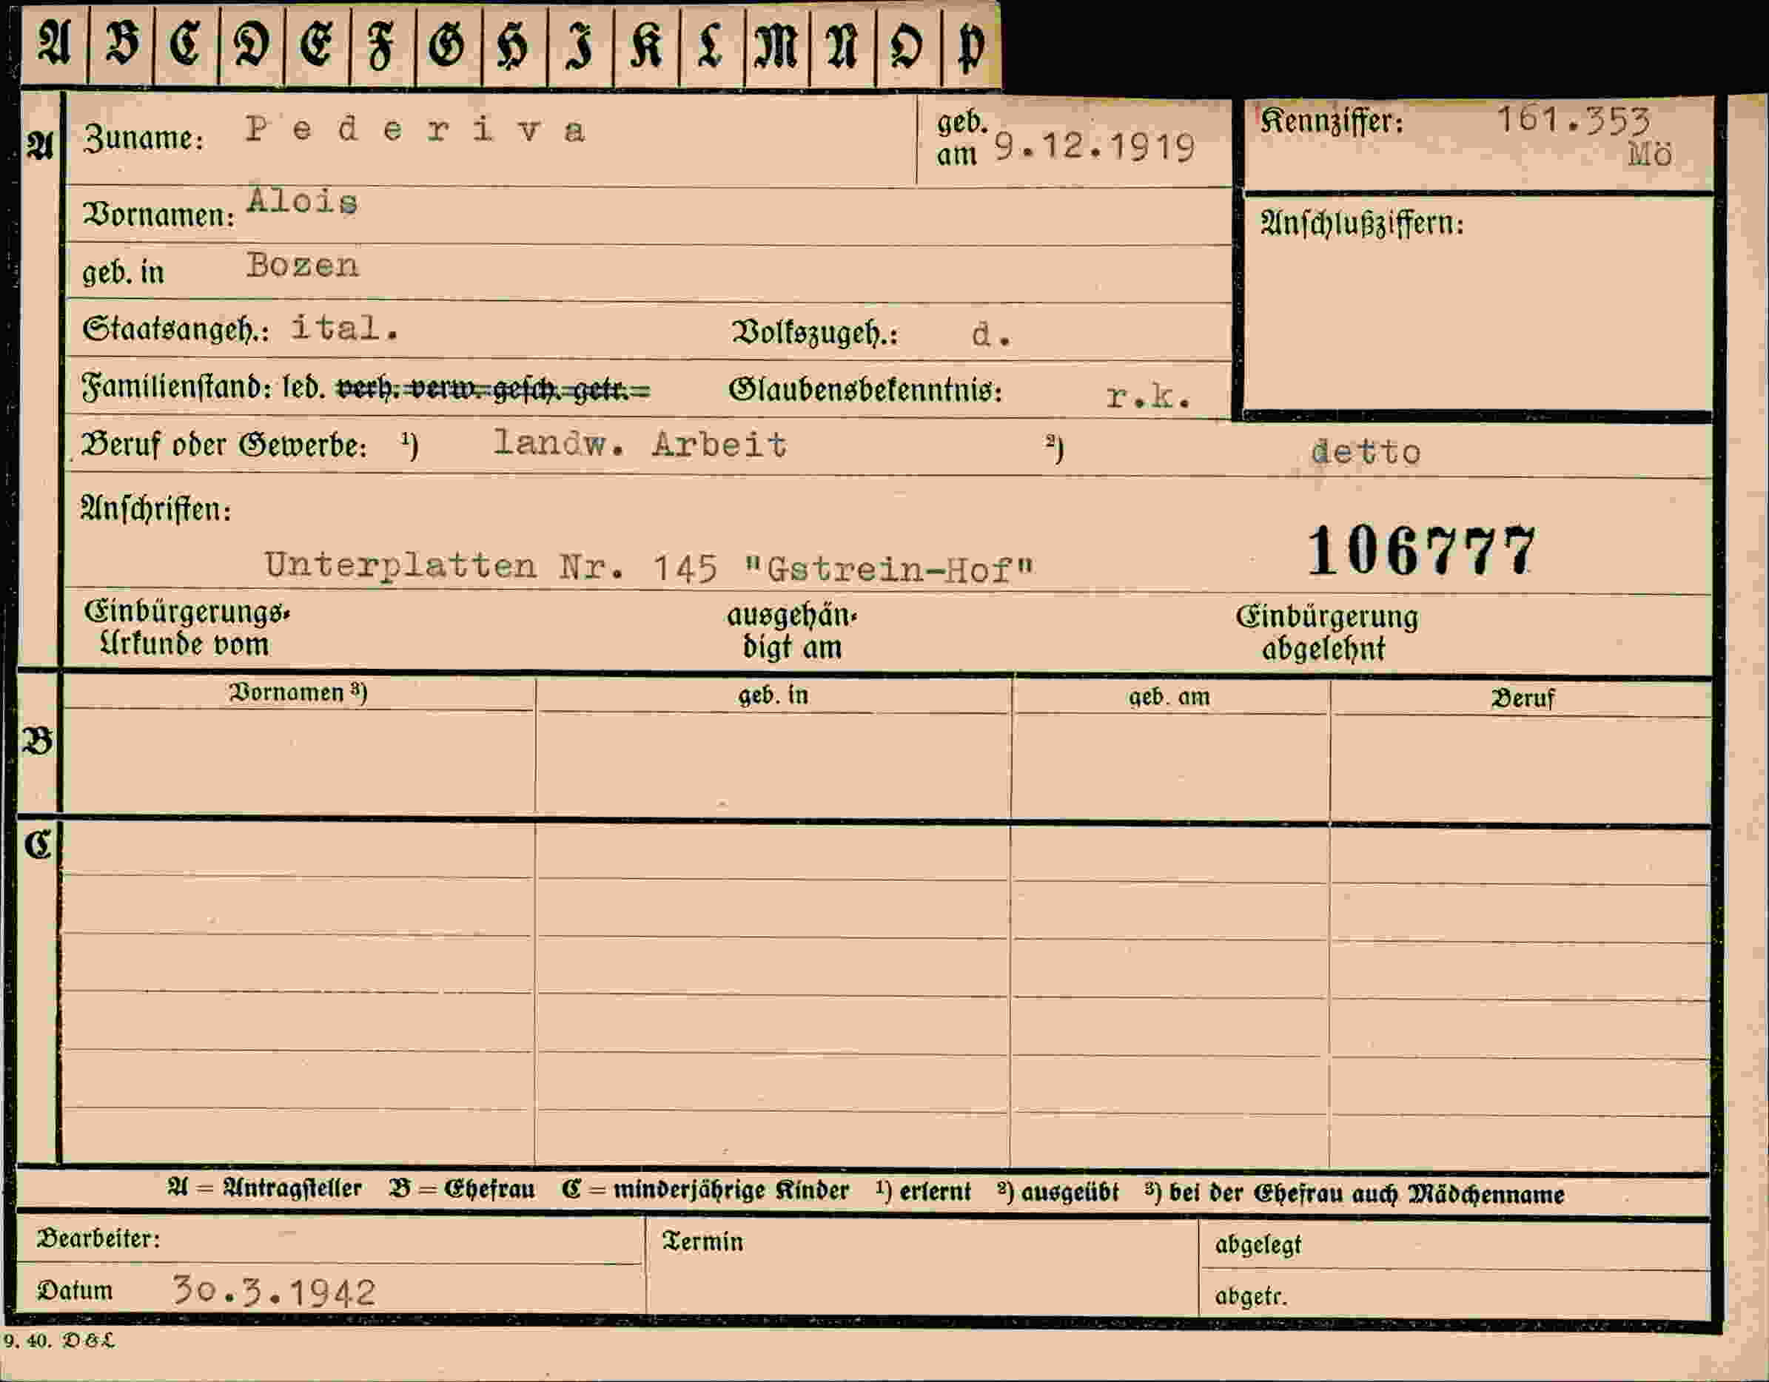1769x1382 pixels.
Task: Click the date '30.3.1942'
Action: pyautogui.click(x=274, y=1292)
